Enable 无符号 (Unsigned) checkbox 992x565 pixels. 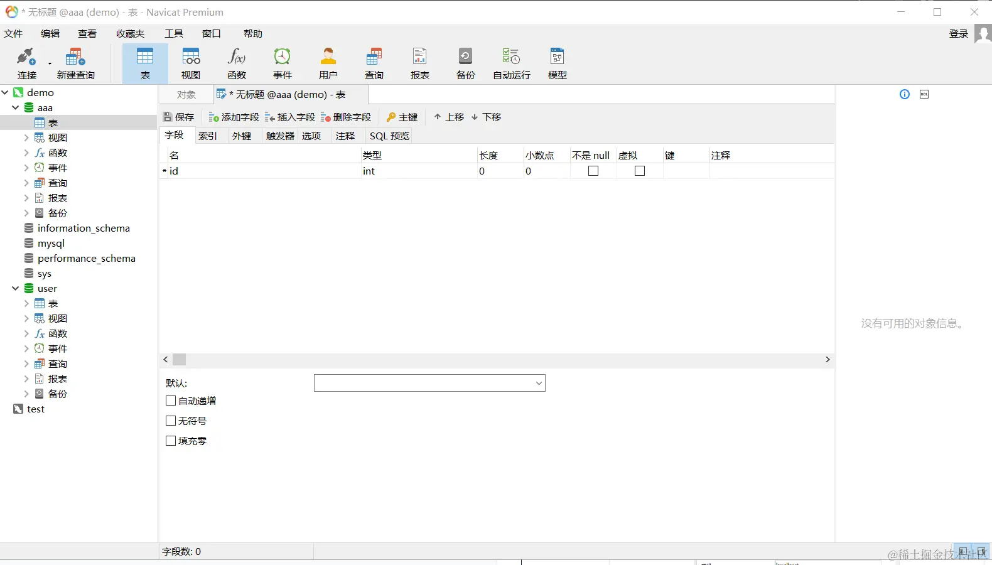(x=171, y=421)
